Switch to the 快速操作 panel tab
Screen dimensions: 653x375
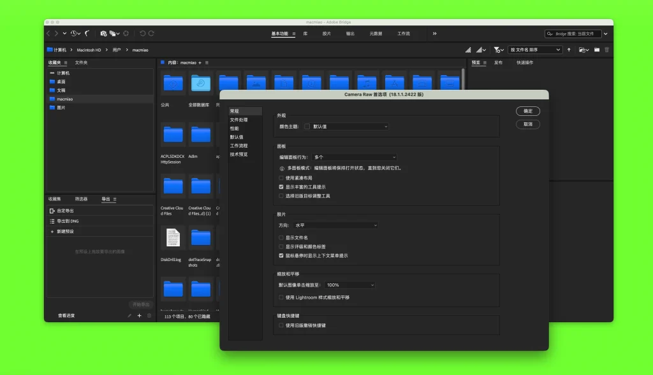tap(525, 63)
